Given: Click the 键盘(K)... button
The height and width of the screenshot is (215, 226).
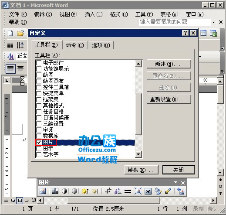Looking at the screenshot, I should pyautogui.click(x=142, y=170).
